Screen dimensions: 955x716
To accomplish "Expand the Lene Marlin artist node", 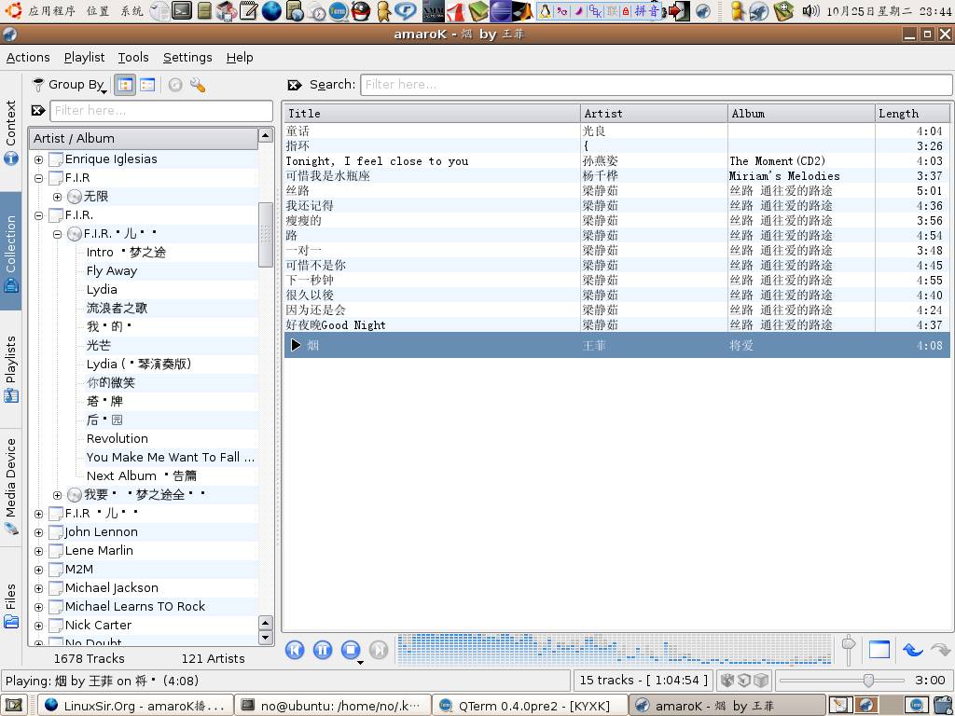I will tap(38, 551).
